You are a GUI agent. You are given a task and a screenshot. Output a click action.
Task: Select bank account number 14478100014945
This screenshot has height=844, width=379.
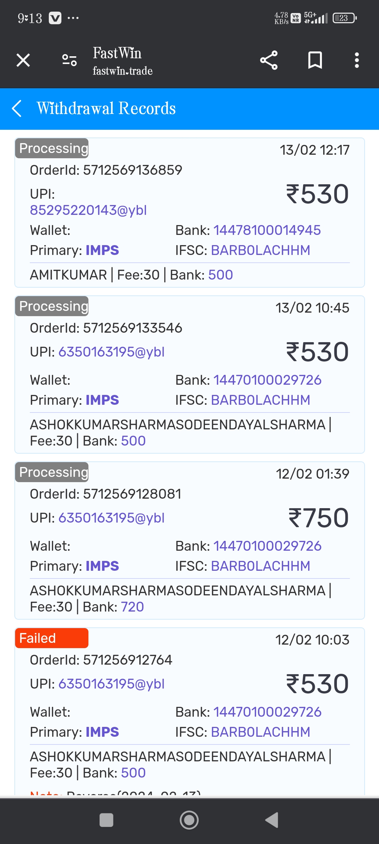(267, 230)
